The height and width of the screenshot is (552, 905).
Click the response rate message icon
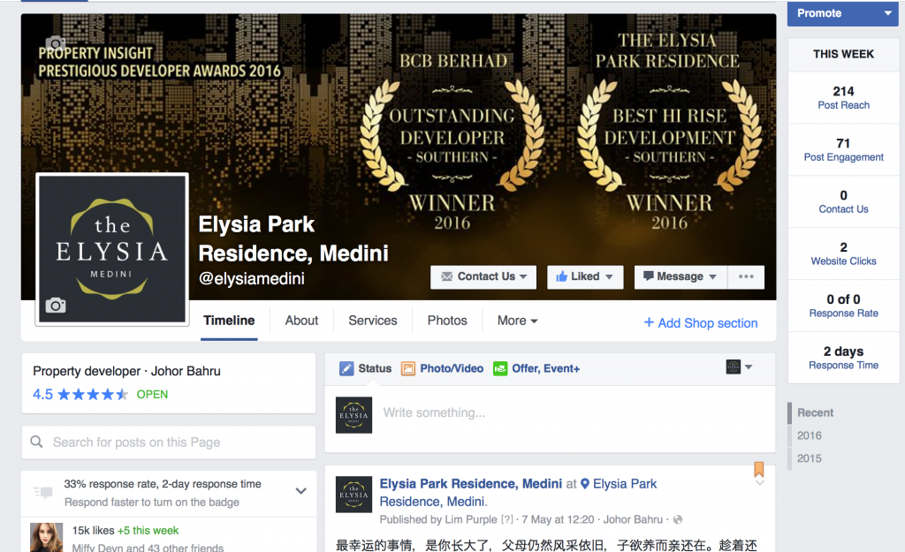click(43, 492)
